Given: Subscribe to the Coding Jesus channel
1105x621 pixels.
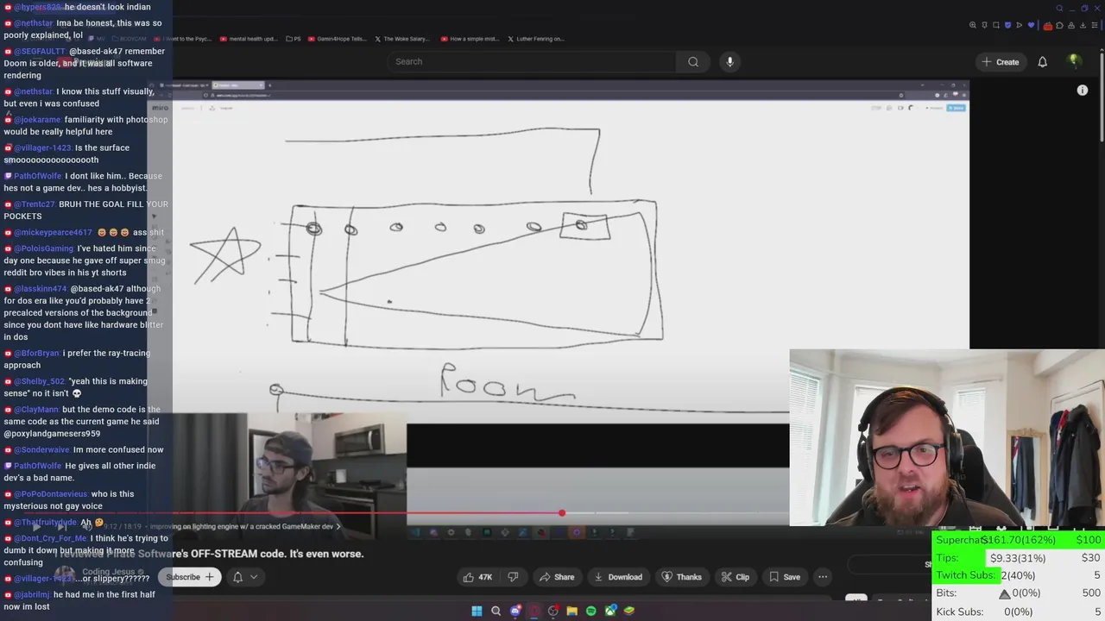Looking at the screenshot, I should click(190, 577).
